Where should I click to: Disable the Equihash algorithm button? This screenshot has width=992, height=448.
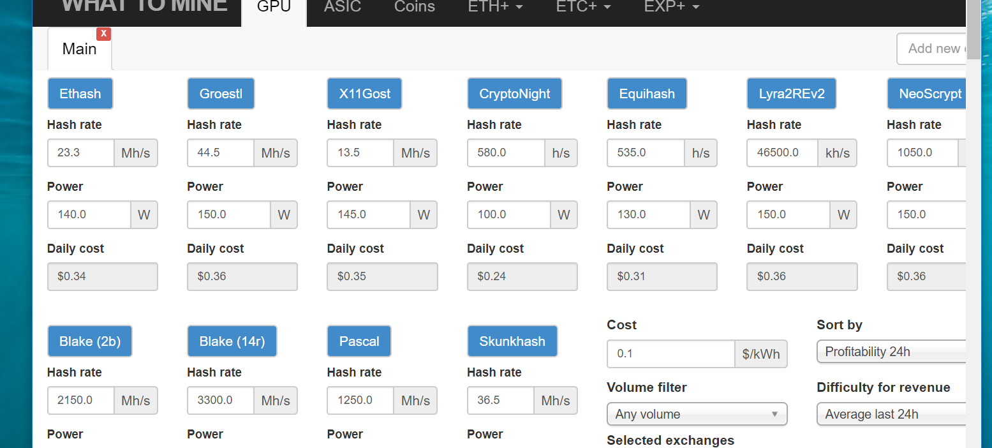pyautogui.click(x=646, y=94)
